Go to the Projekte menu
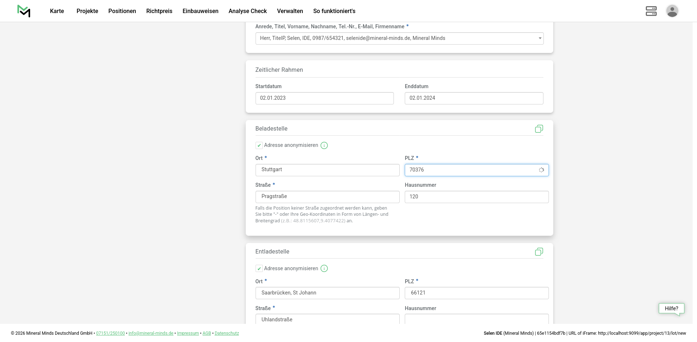The height and width of the screenshot is (342, 697). [x=87, y=11]
